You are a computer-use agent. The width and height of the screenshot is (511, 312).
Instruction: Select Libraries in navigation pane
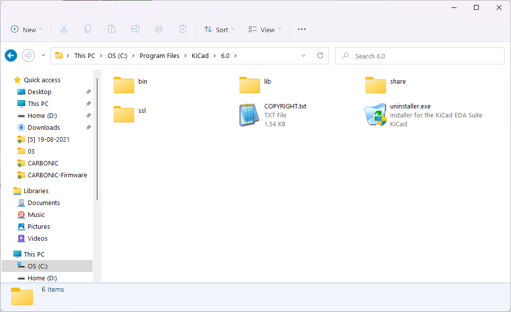pos(36,191)
